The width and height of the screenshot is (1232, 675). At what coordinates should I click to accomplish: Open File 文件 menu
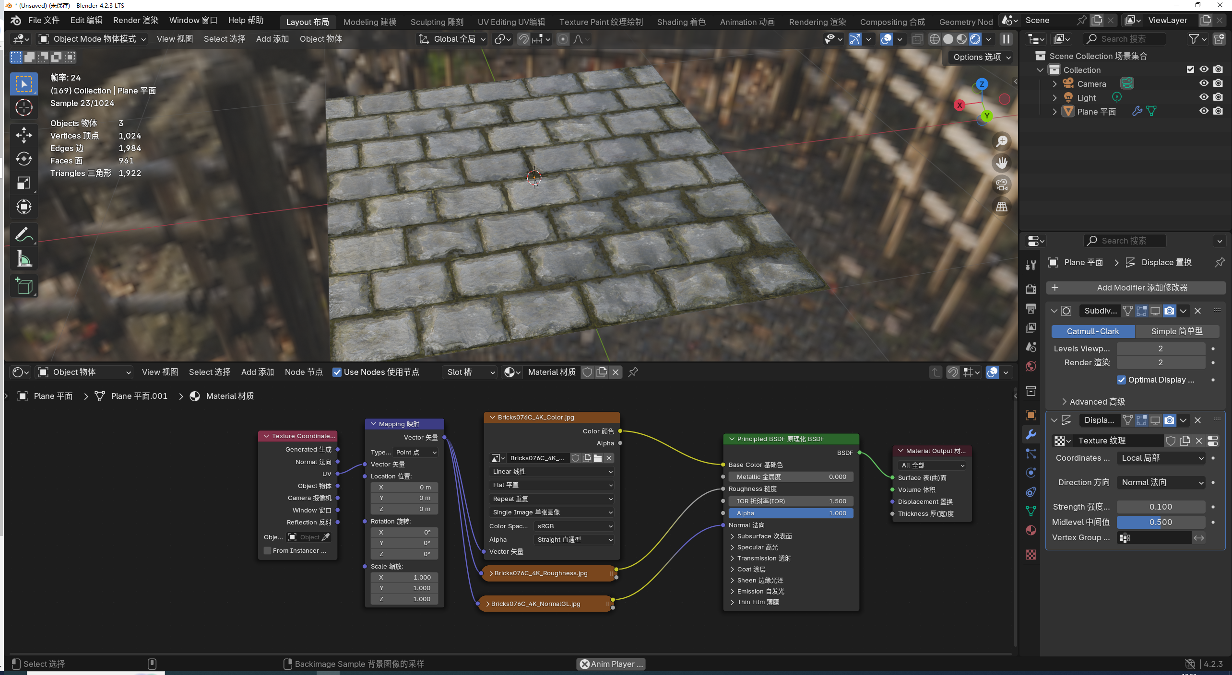[44, 20]
